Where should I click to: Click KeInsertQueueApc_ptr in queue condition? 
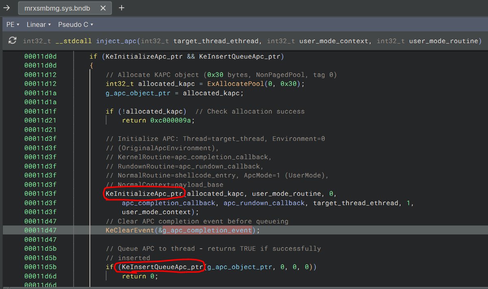pos(162,267)
